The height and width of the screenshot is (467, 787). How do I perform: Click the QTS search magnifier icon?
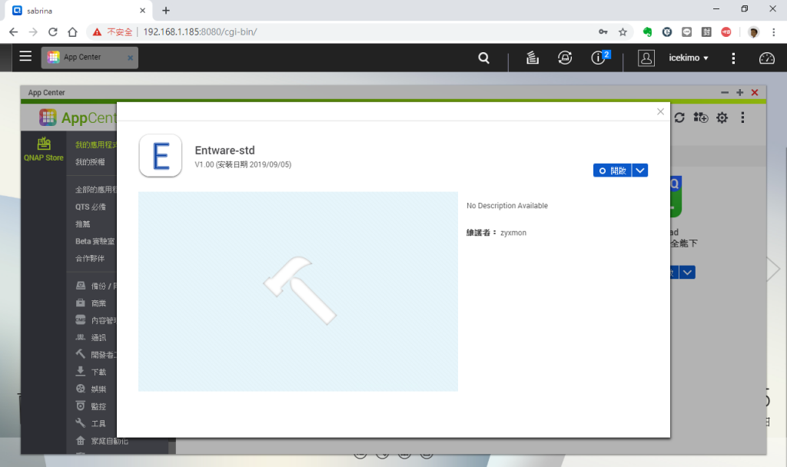[484, 58]
